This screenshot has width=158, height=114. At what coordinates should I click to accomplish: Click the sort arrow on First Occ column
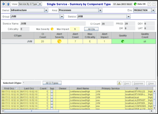pyautogui.click(x=16, y=88)
